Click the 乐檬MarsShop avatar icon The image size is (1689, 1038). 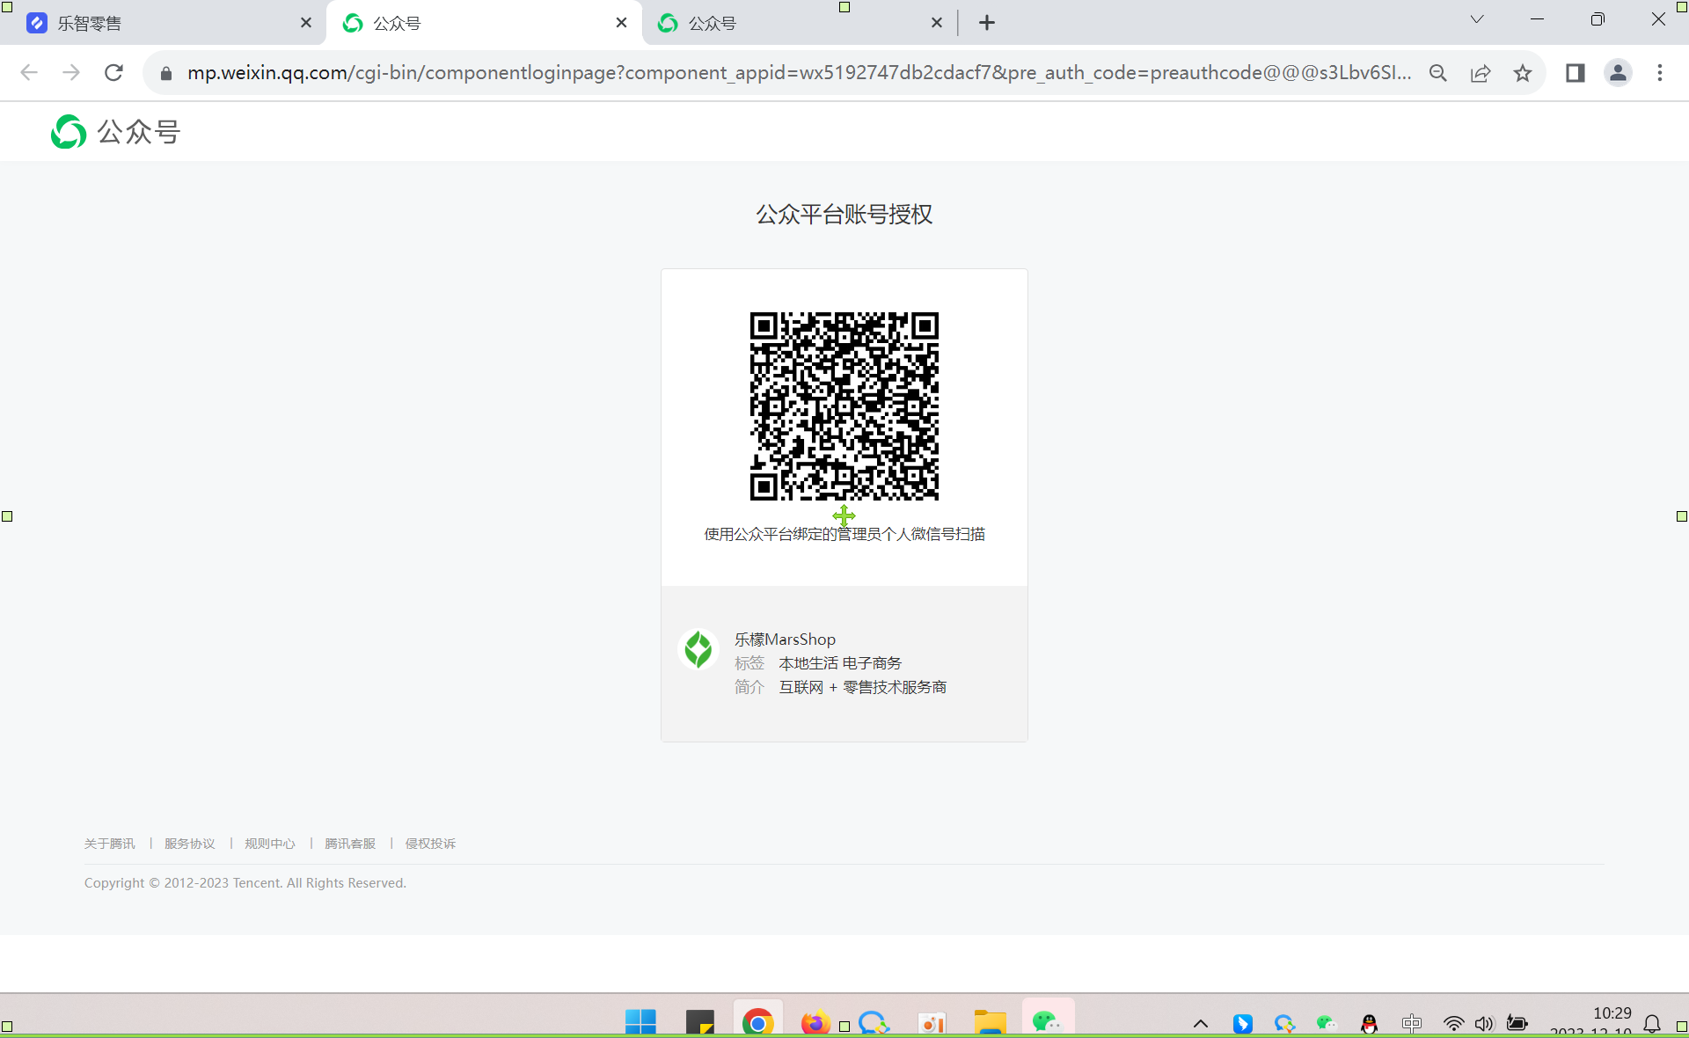click(698, 650)
